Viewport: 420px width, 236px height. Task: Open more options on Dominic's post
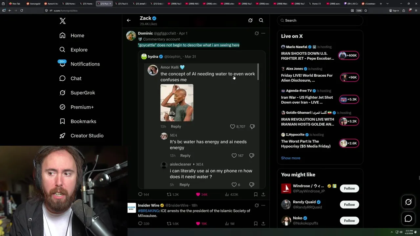263,33
